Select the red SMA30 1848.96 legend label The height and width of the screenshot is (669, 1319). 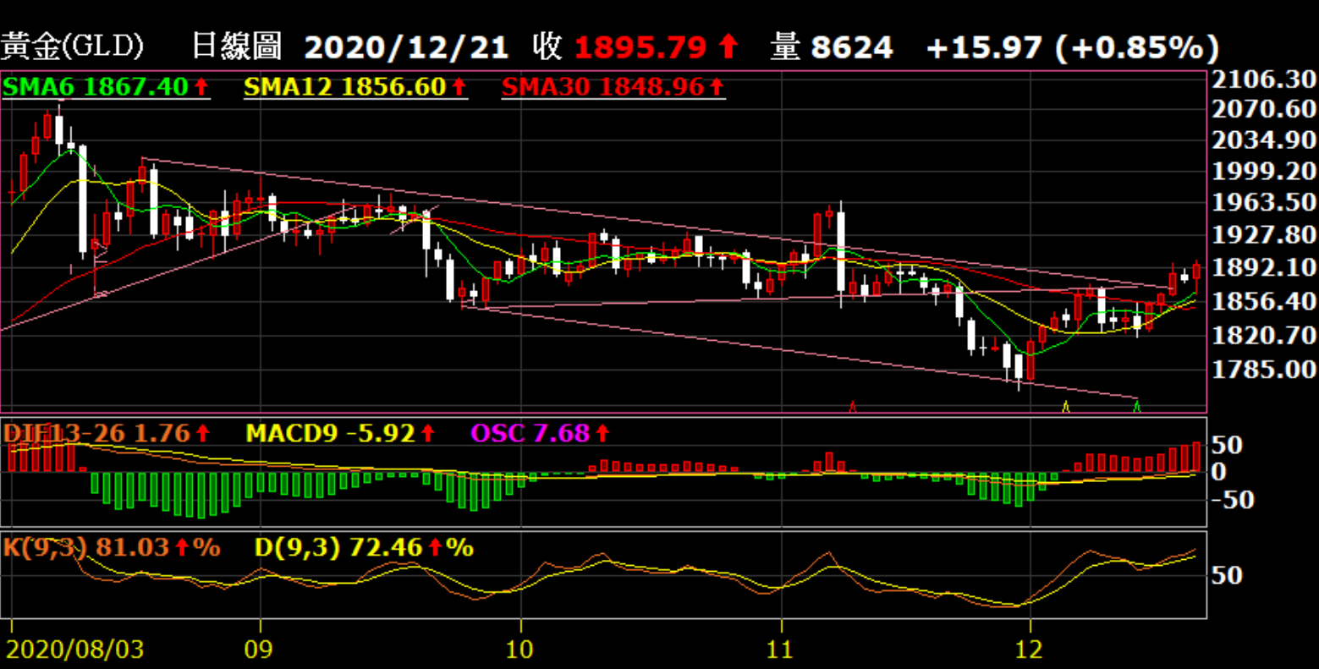(604, 86)
